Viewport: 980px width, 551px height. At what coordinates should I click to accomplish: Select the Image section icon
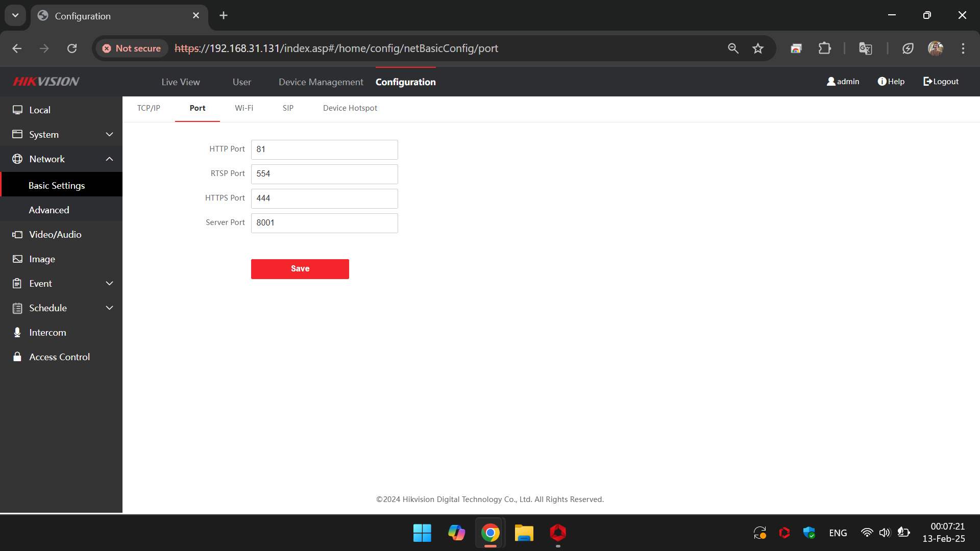coord(17,259)
